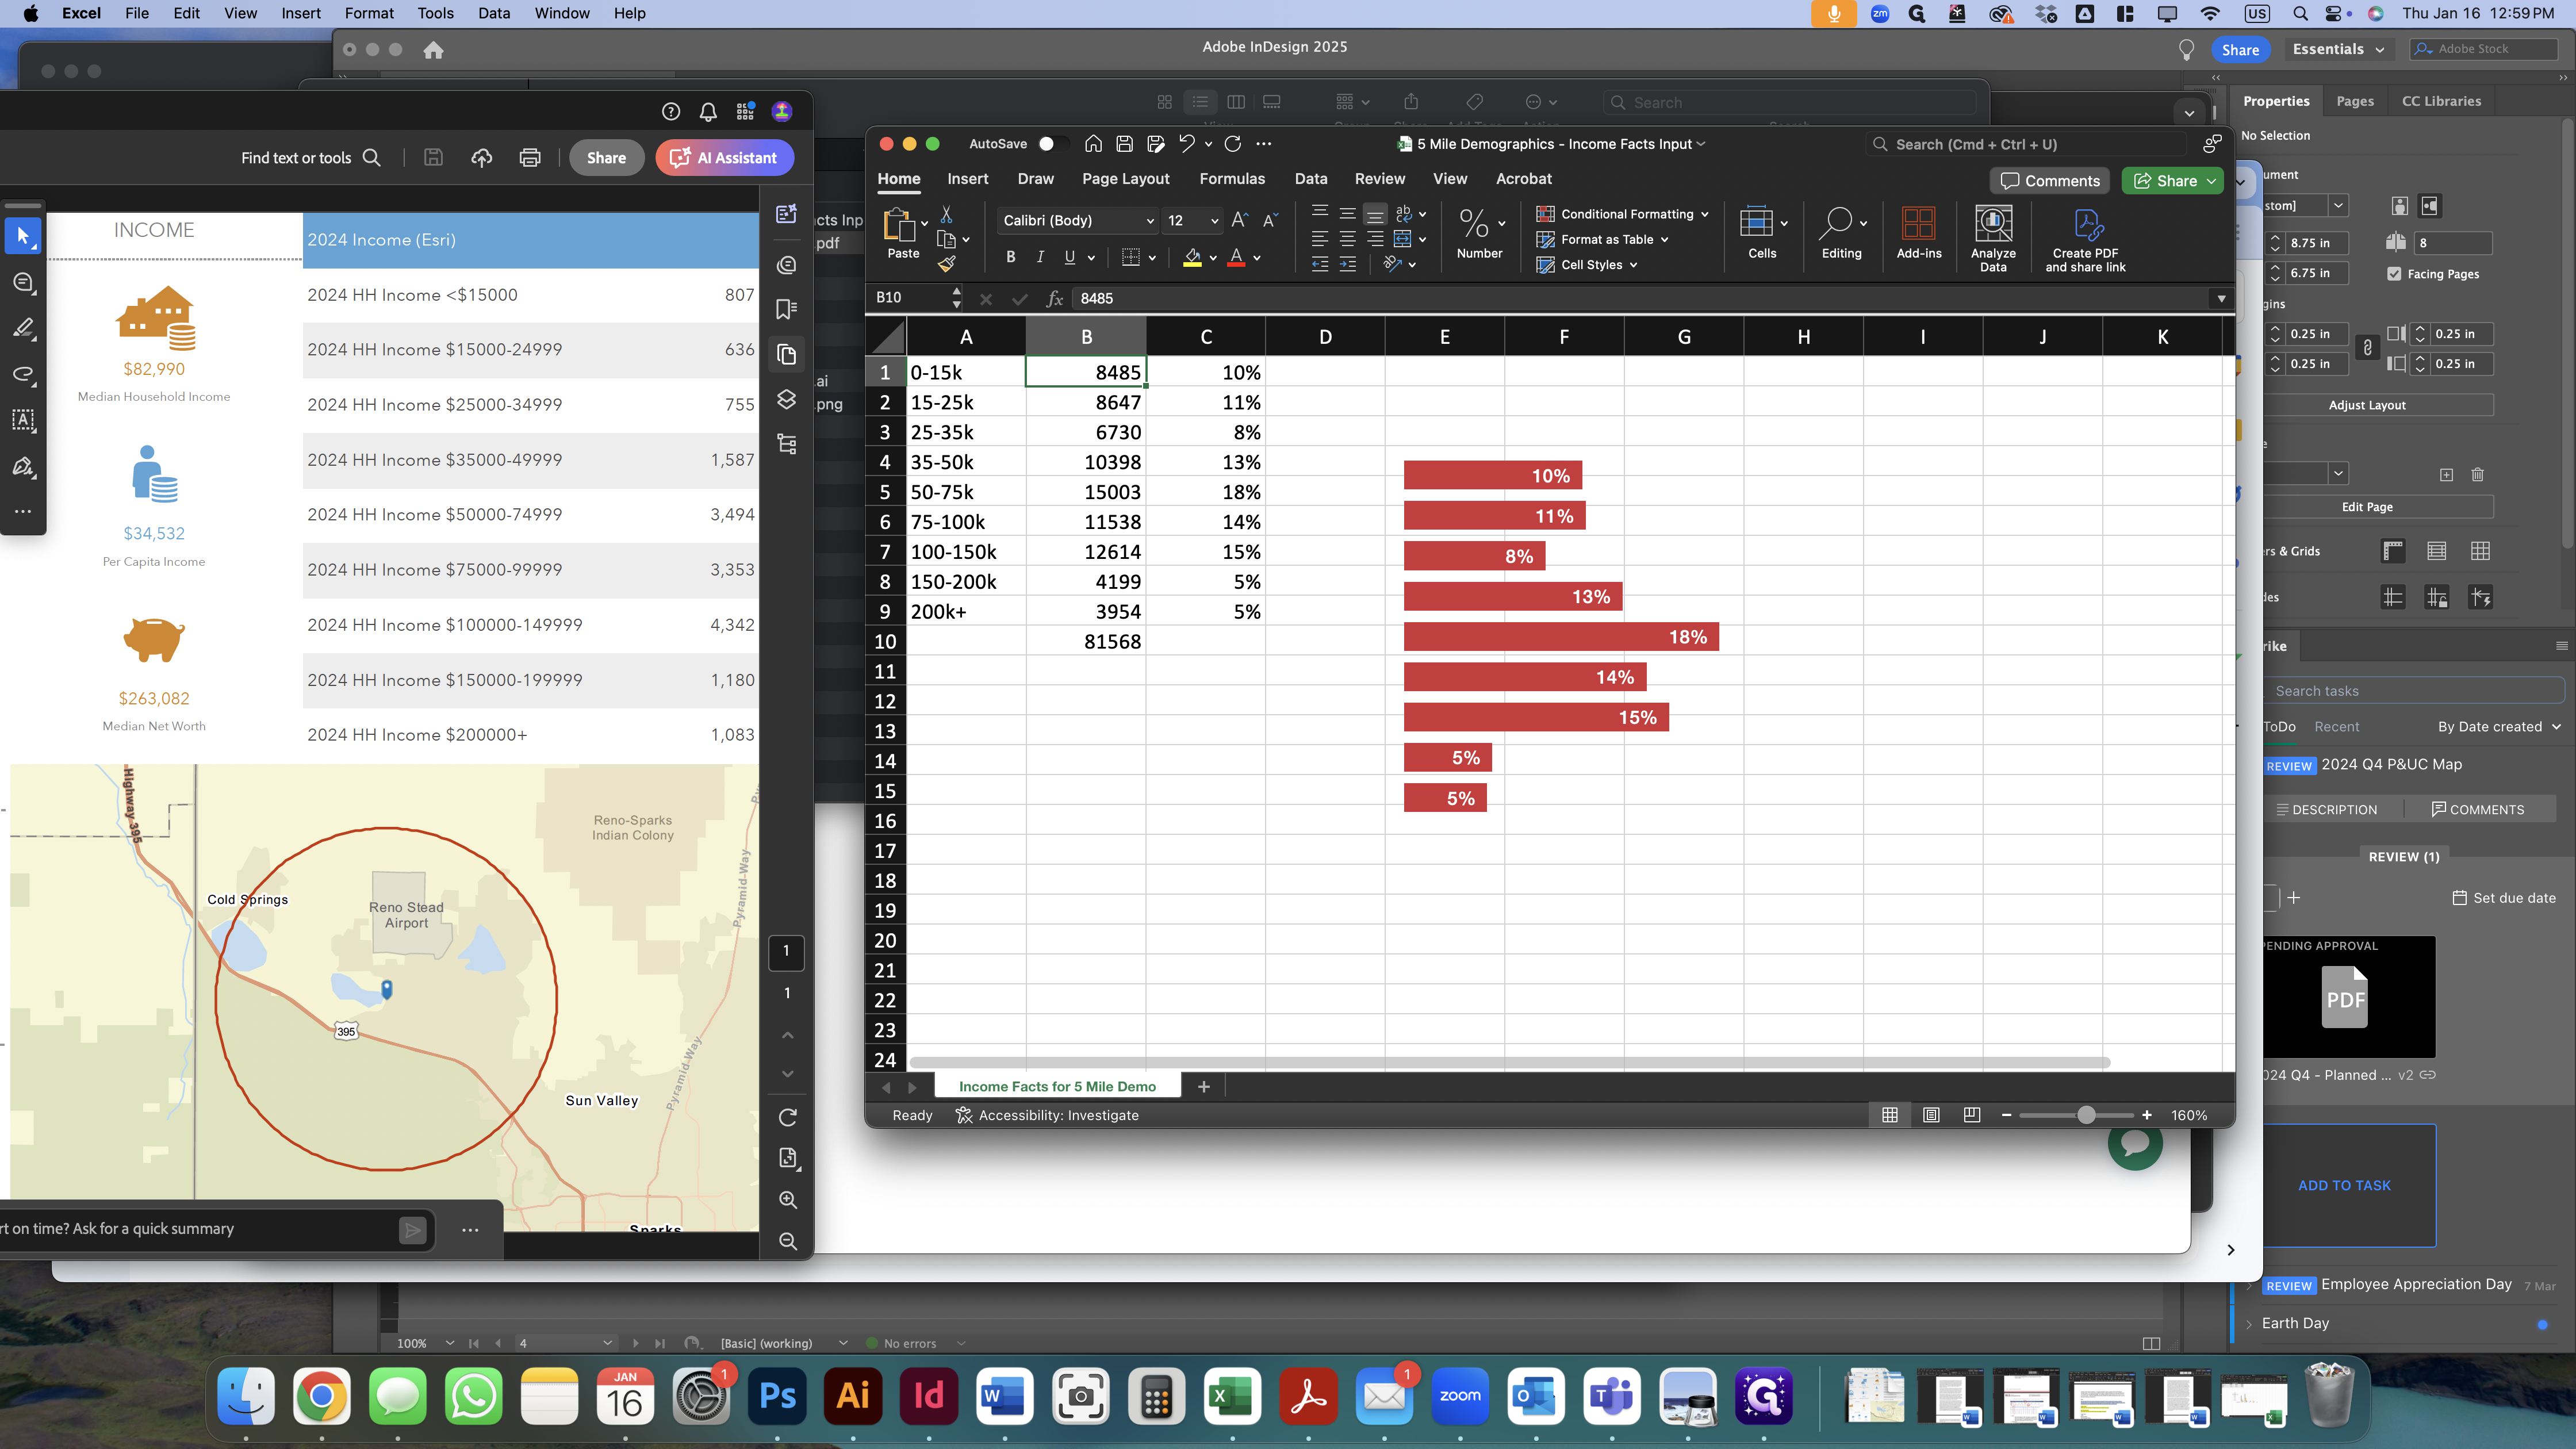This screenshot has height=1449, width=2576.
Task: Expand the formula bar with its arrow
Action: click(x=2221, y=298)
